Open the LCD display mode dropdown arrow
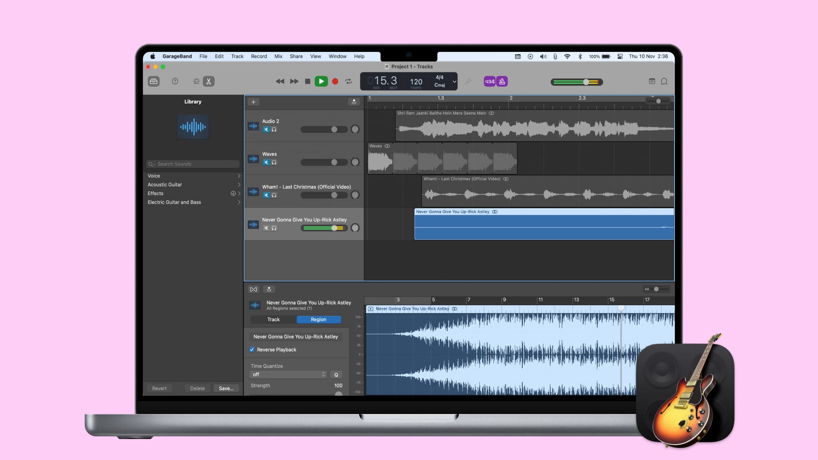Screen dimensions: 818x460 pos(454,81)
